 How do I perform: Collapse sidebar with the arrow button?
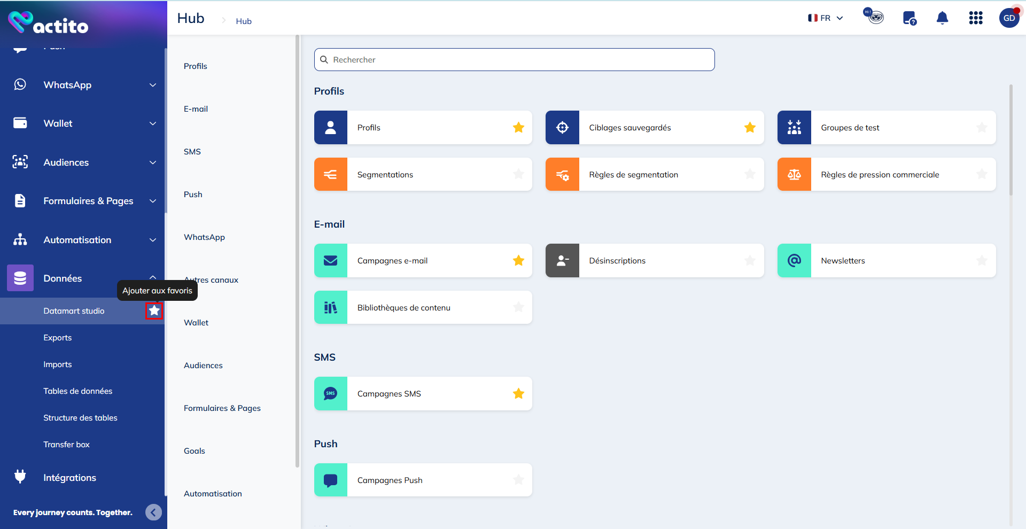pyautogui.click(x=153, y=512)
